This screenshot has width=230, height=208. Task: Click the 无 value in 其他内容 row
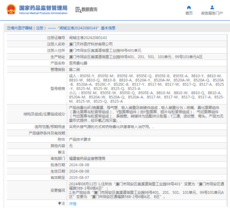[x=71, y=146]
